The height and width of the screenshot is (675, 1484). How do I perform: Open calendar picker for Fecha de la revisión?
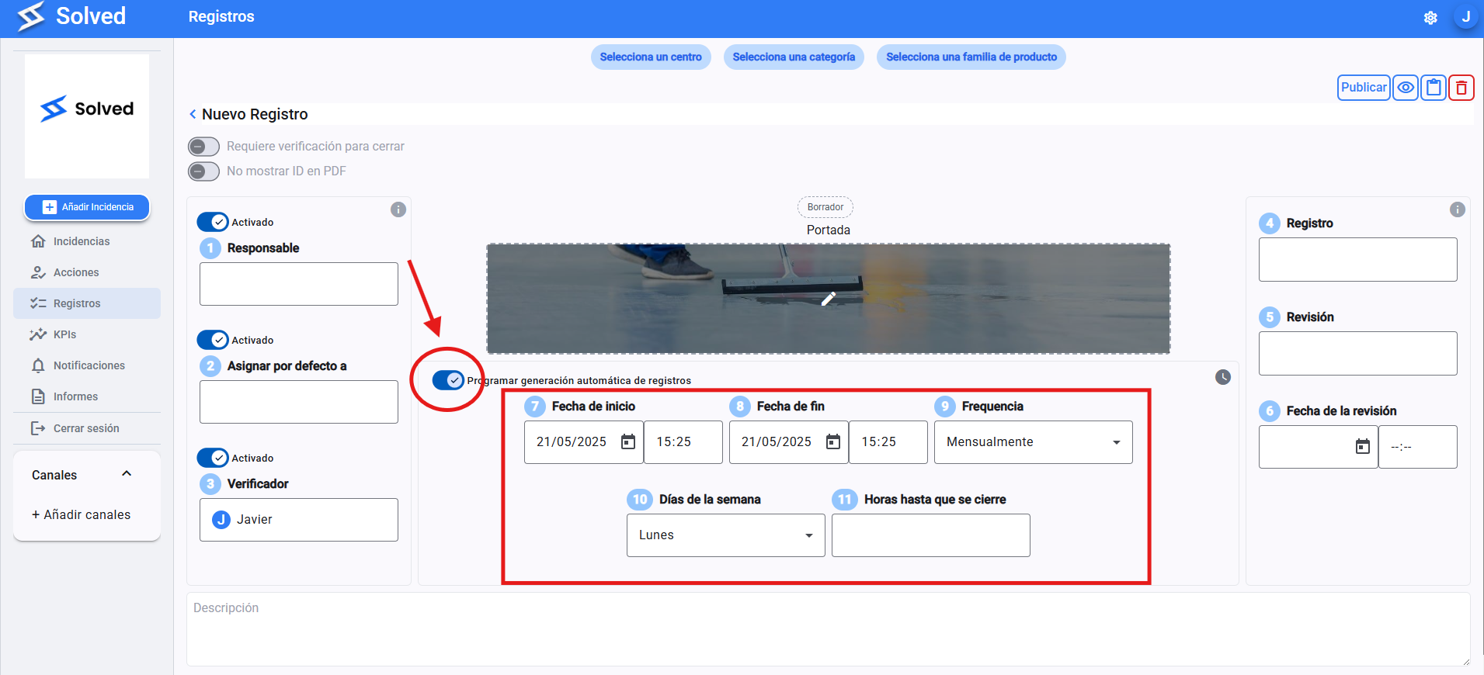click(1363, 446)
